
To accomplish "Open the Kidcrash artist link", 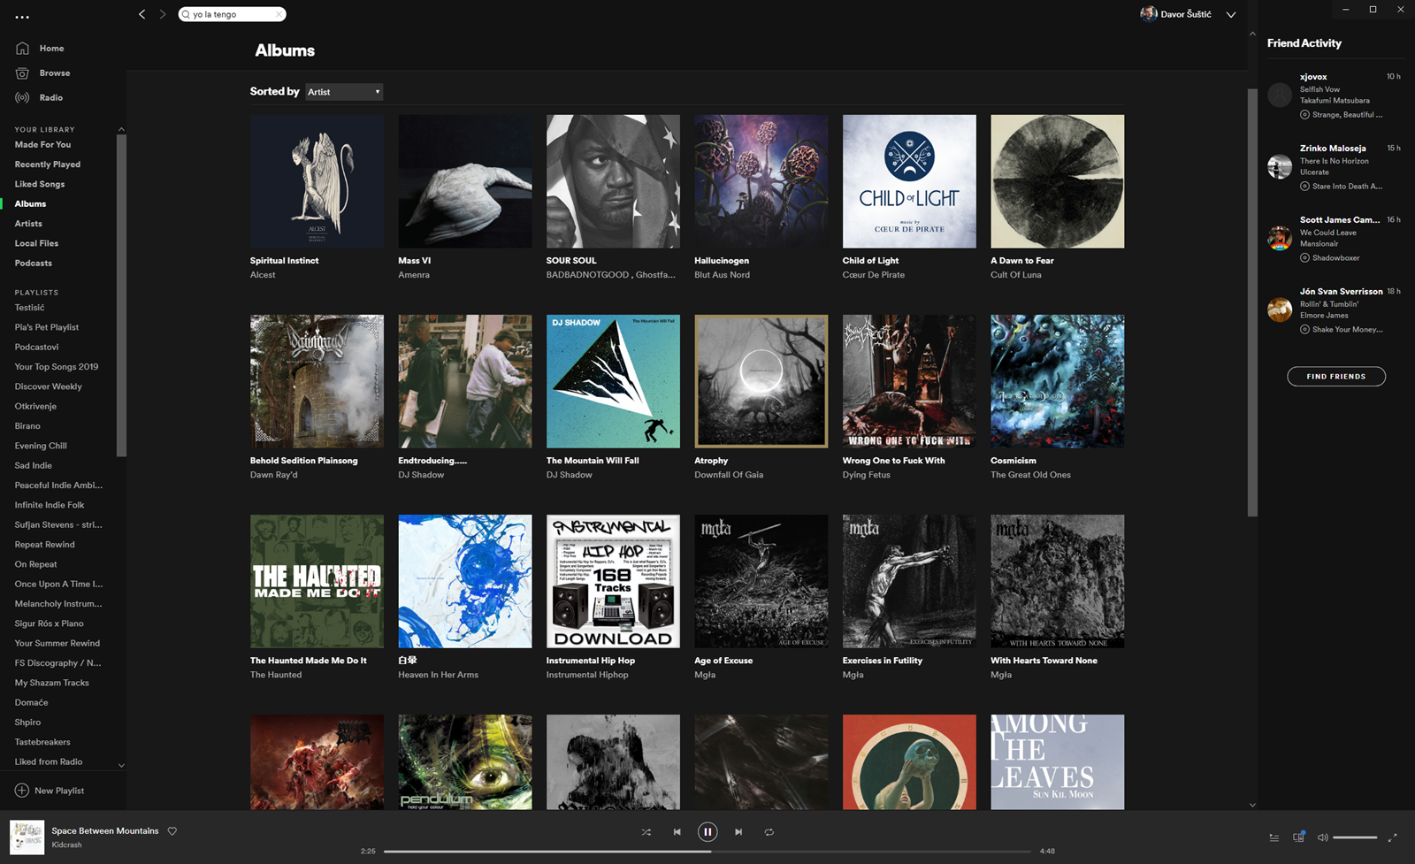I will tap(66, 845).
